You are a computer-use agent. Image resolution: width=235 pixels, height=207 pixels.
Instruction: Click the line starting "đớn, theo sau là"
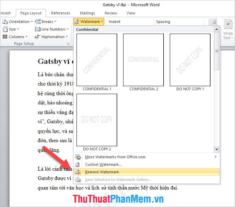[x=55, y=140]
